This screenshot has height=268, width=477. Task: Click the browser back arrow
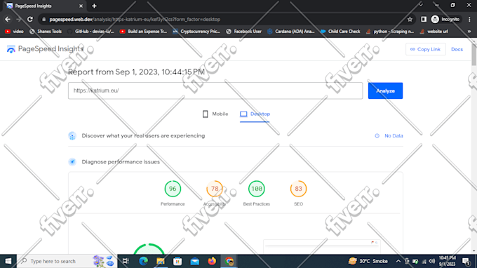coord(8,19)
